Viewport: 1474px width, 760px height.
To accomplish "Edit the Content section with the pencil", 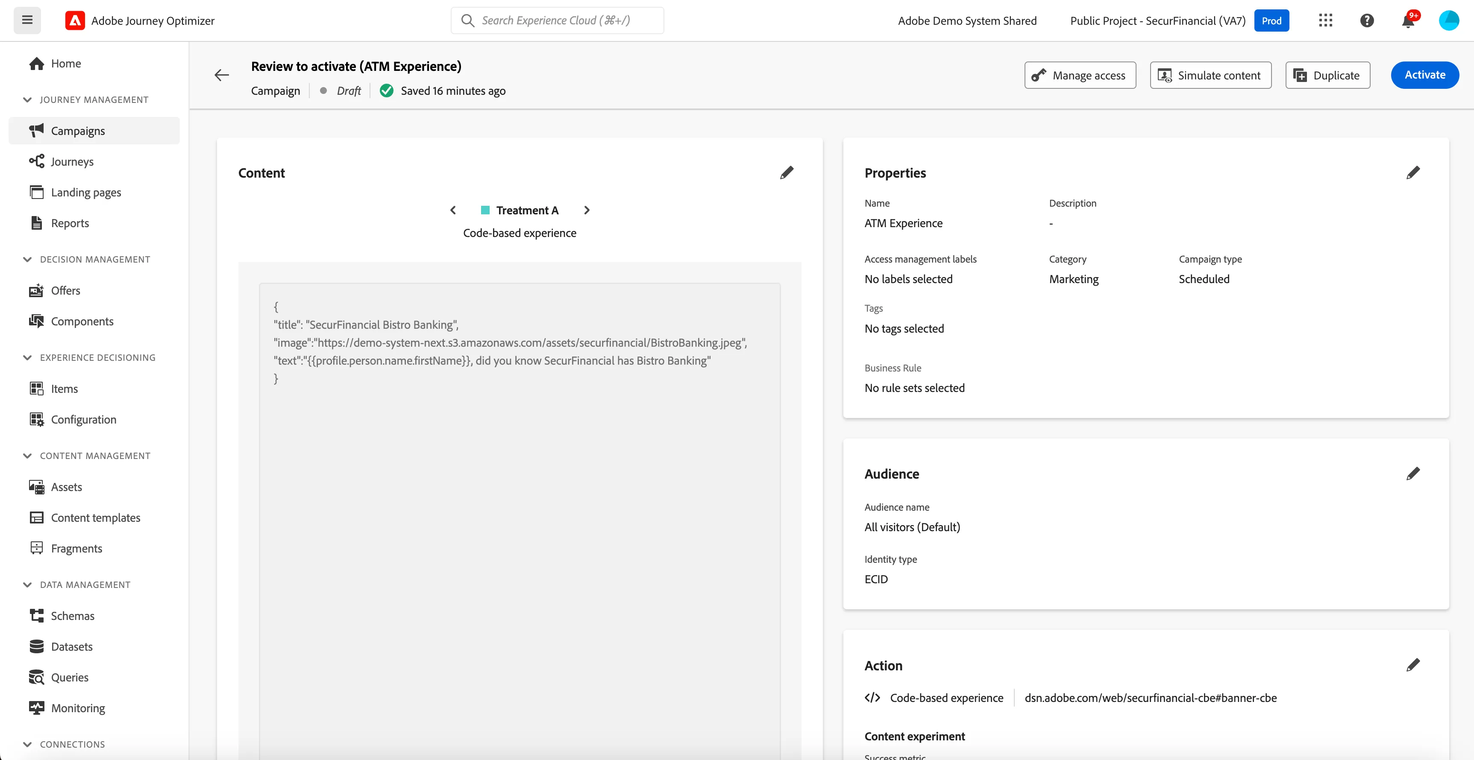I will [x=787, y=172].
